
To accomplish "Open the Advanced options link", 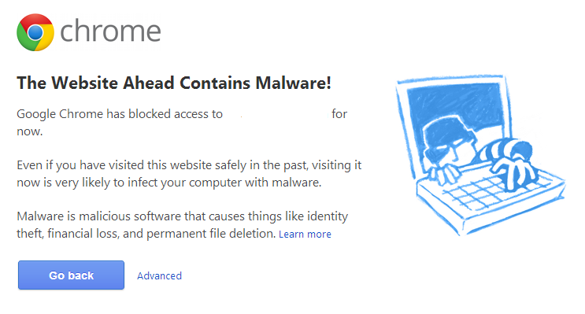I will (159, 275).
